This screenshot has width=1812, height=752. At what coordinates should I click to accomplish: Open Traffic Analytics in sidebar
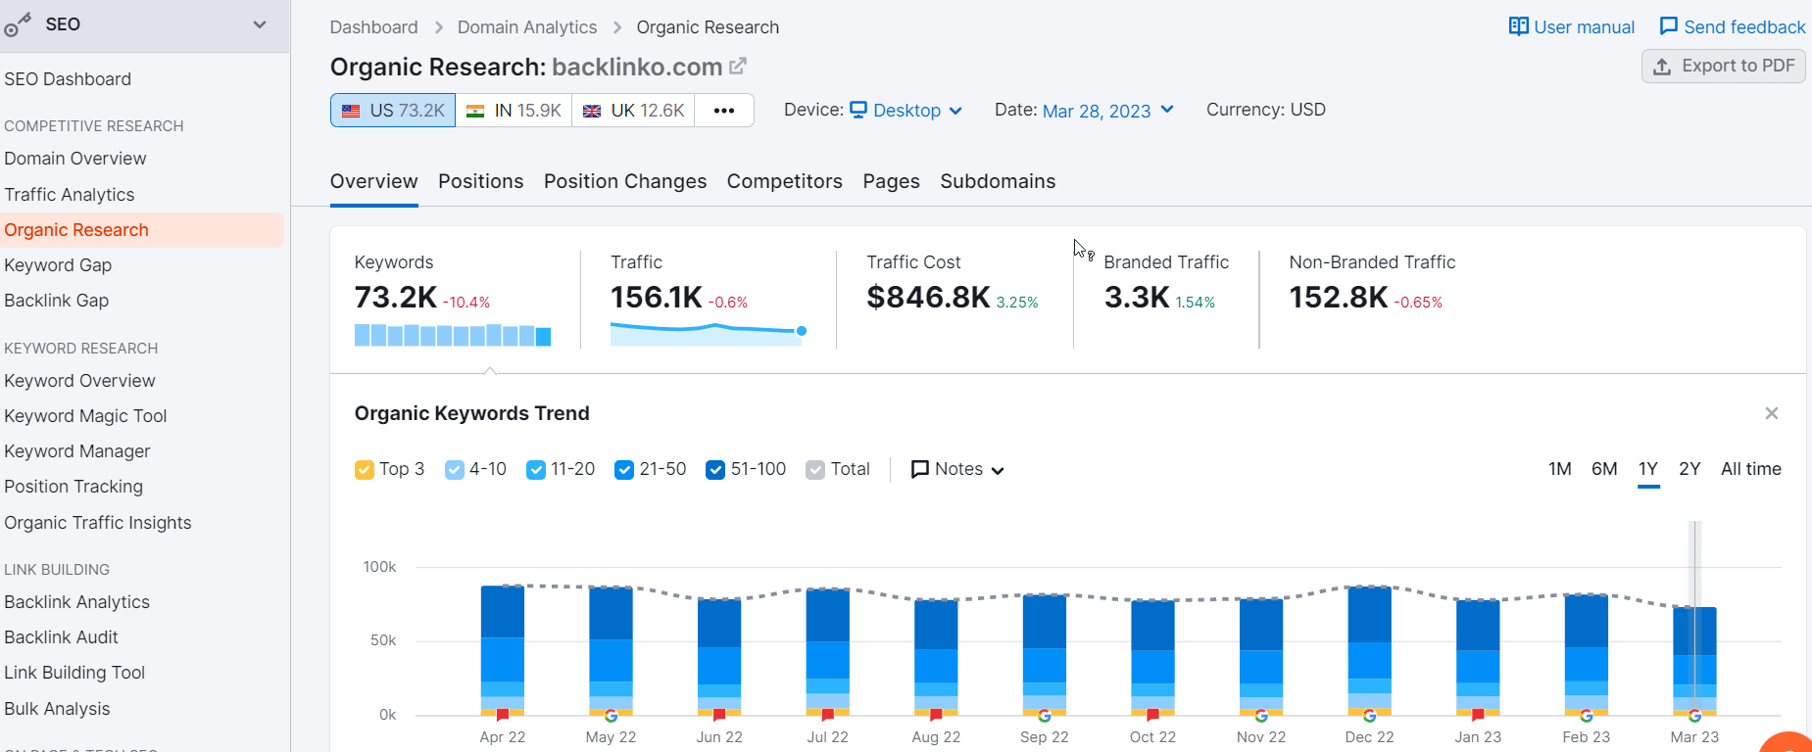[x=70, y=195]
